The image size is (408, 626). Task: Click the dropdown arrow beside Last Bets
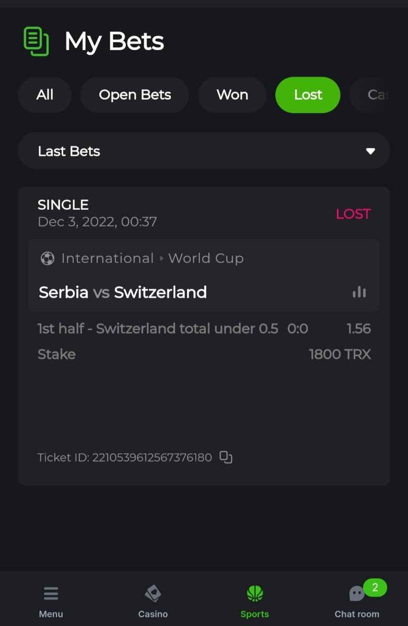(x=370, y=151)
